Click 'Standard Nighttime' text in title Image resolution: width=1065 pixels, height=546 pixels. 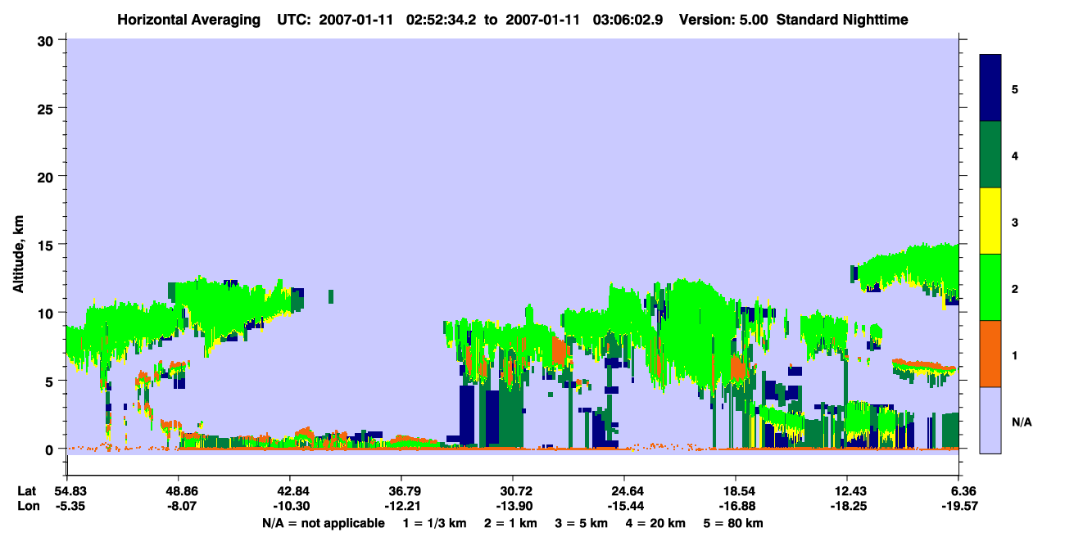click(841, 19)
